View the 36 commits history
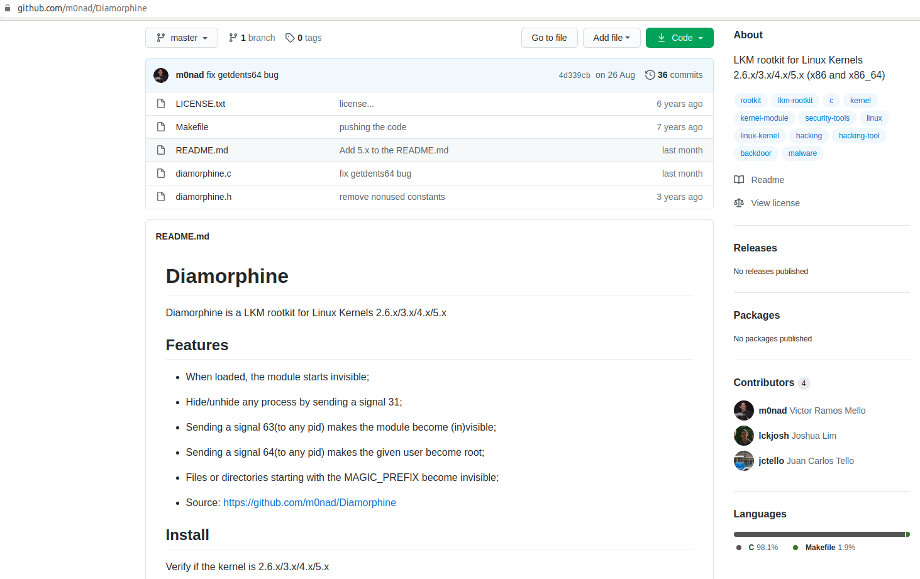The width and height of the screenshot is (920, 579). [674, 75]
